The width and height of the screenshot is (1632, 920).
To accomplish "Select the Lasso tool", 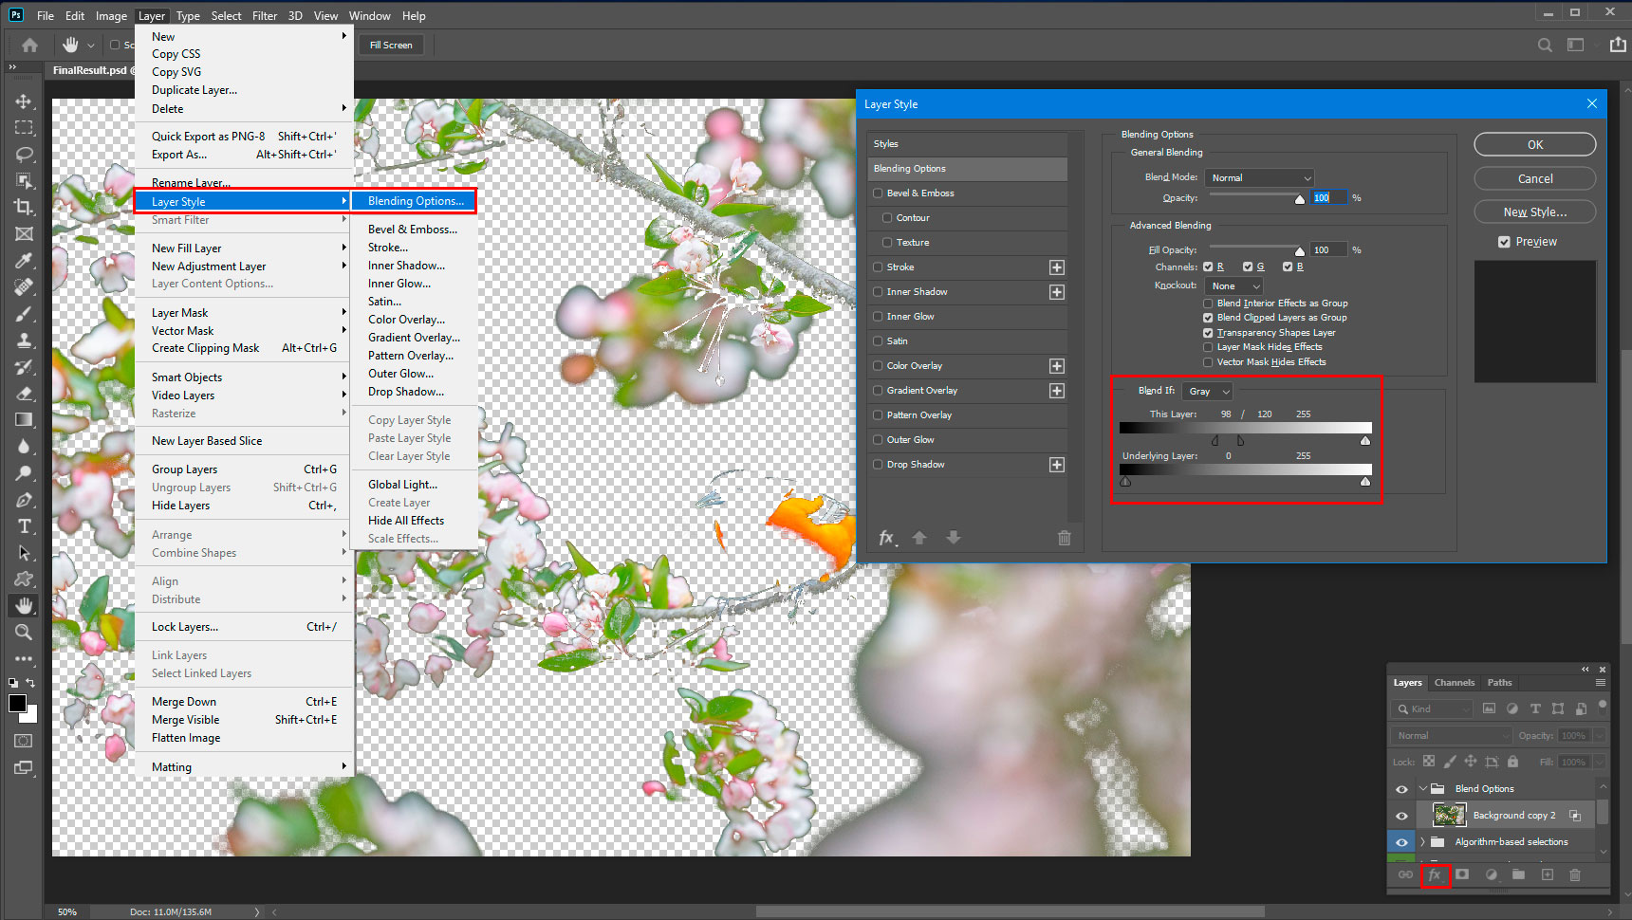I will 24,154.
